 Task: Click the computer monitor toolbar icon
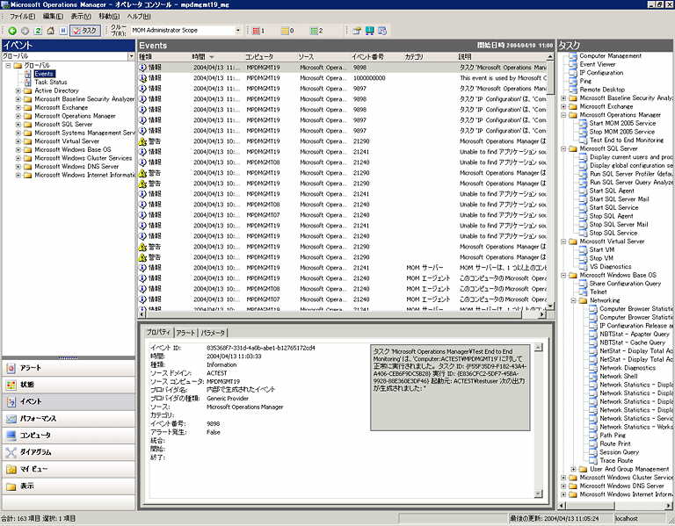369,31
